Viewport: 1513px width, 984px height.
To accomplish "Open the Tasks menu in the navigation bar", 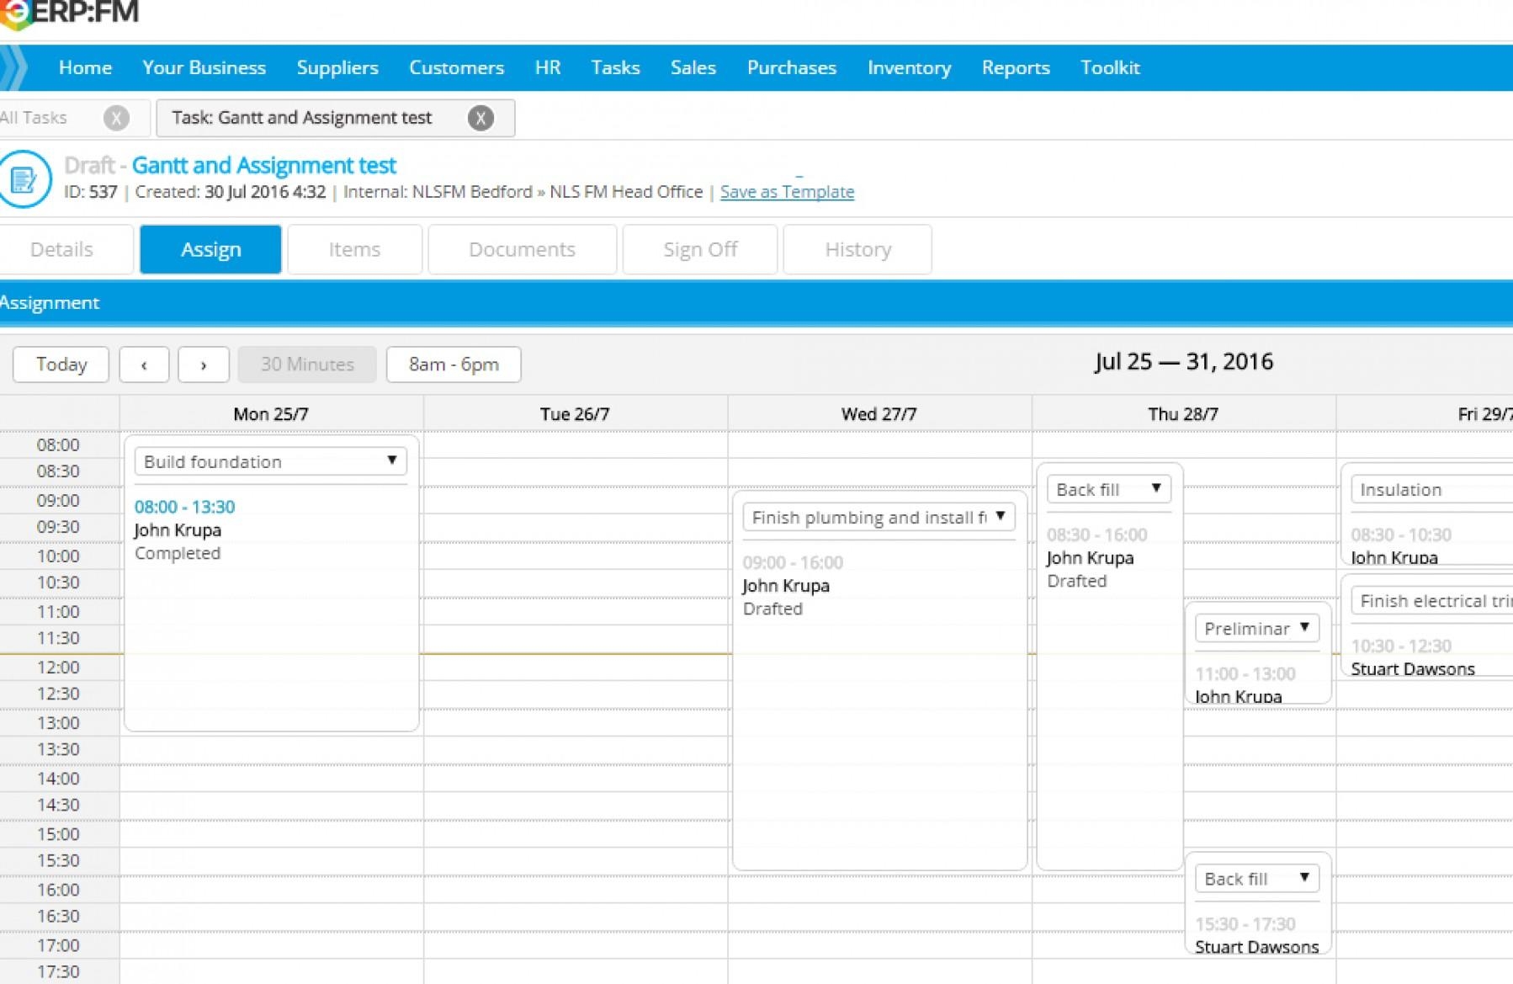I will [x=615, y=67].
